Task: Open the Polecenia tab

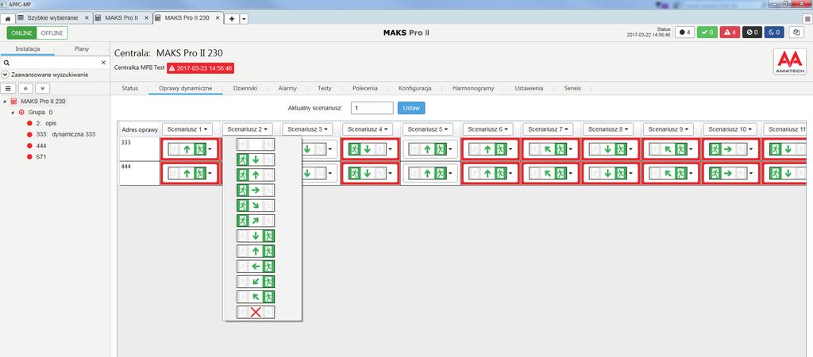Action: click(365, 88)
